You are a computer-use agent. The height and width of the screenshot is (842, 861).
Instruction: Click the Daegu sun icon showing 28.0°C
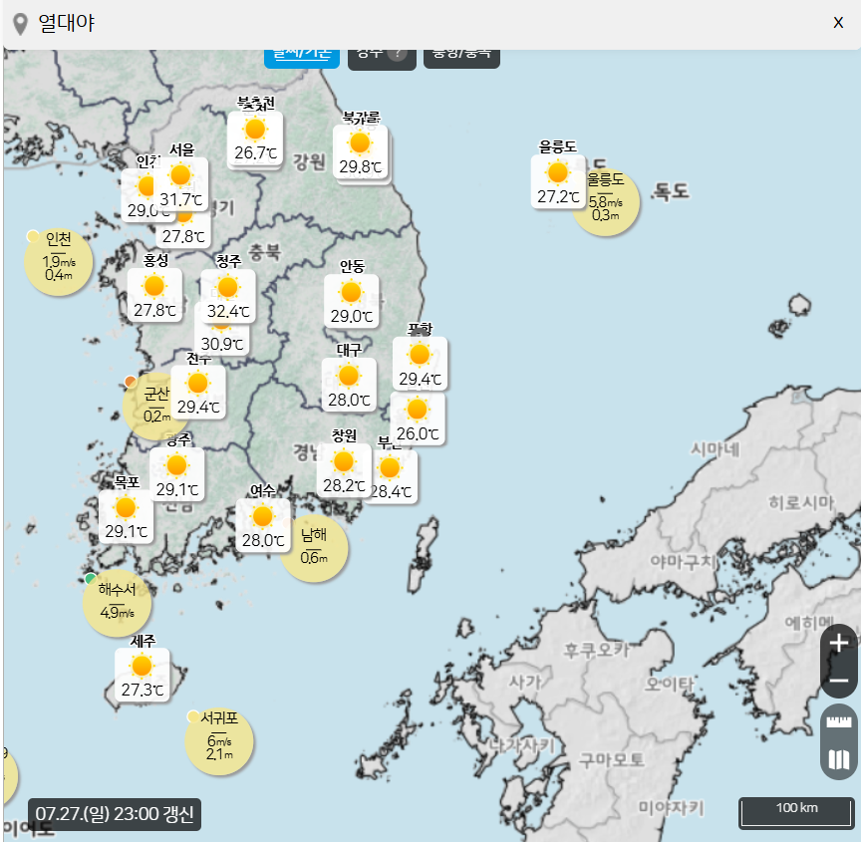point(348,377)
